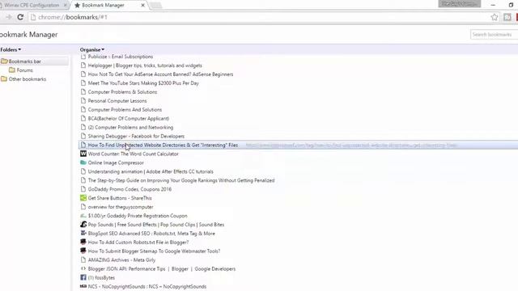Select 'AMAZING Archives - Meta Girly' bookmark

[121, 260]
